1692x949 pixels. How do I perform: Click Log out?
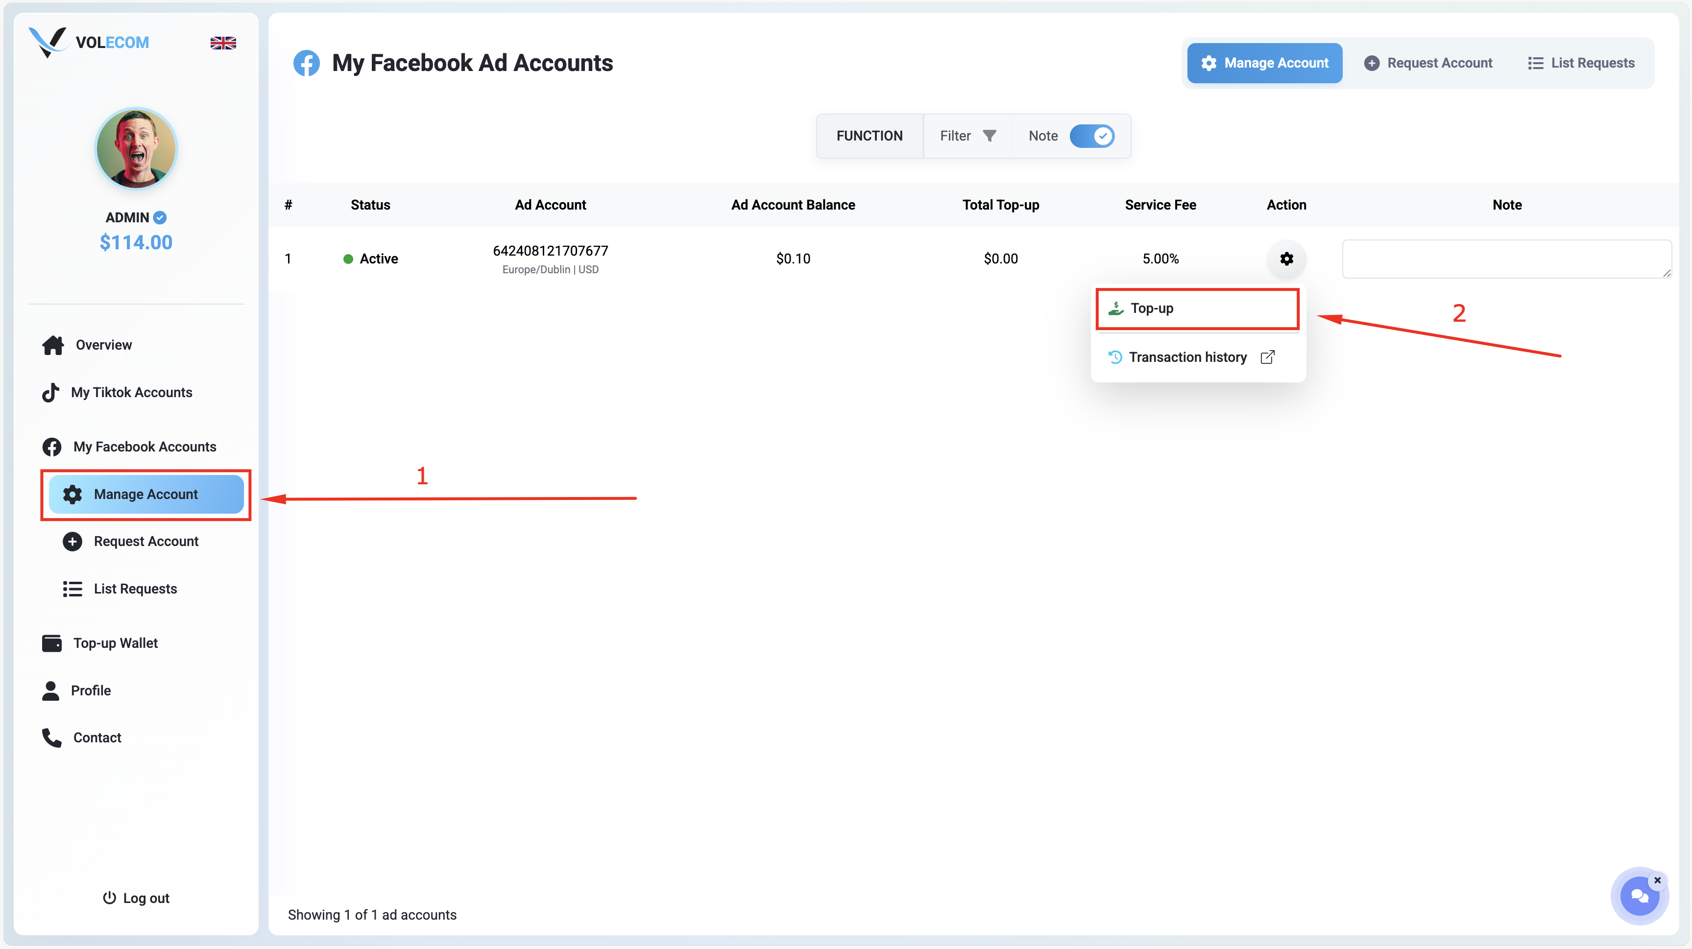136,898
